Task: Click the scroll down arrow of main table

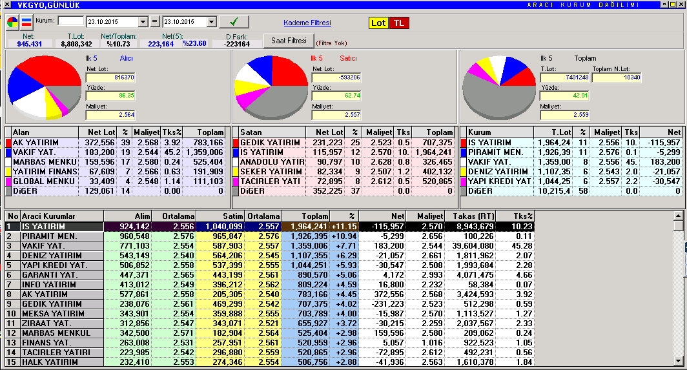Action: (678, 361)
